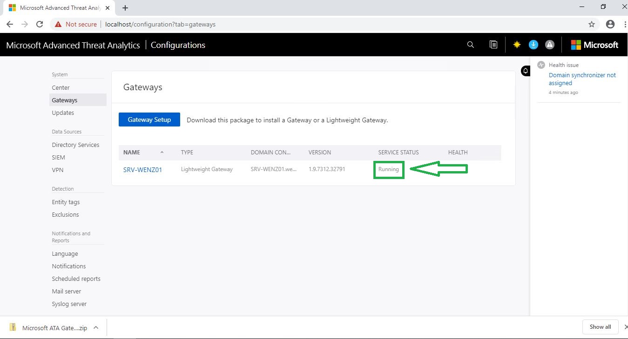This screenshot has height=339, width=628.
Task: Click the '4 minutes ago' timestamp
Action: point(563,93)
